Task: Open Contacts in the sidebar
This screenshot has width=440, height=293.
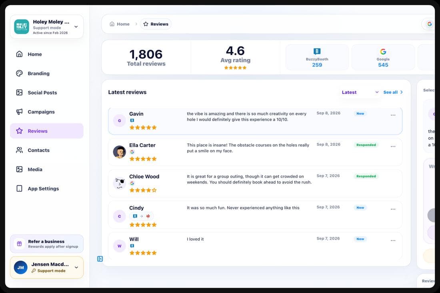Action: coord(46,150)
